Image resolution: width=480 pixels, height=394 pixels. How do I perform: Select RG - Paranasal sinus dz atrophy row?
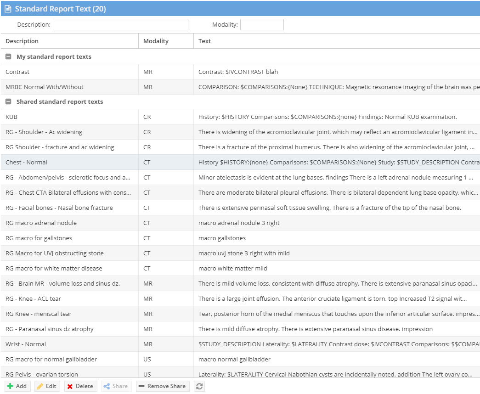coord(240,329)
